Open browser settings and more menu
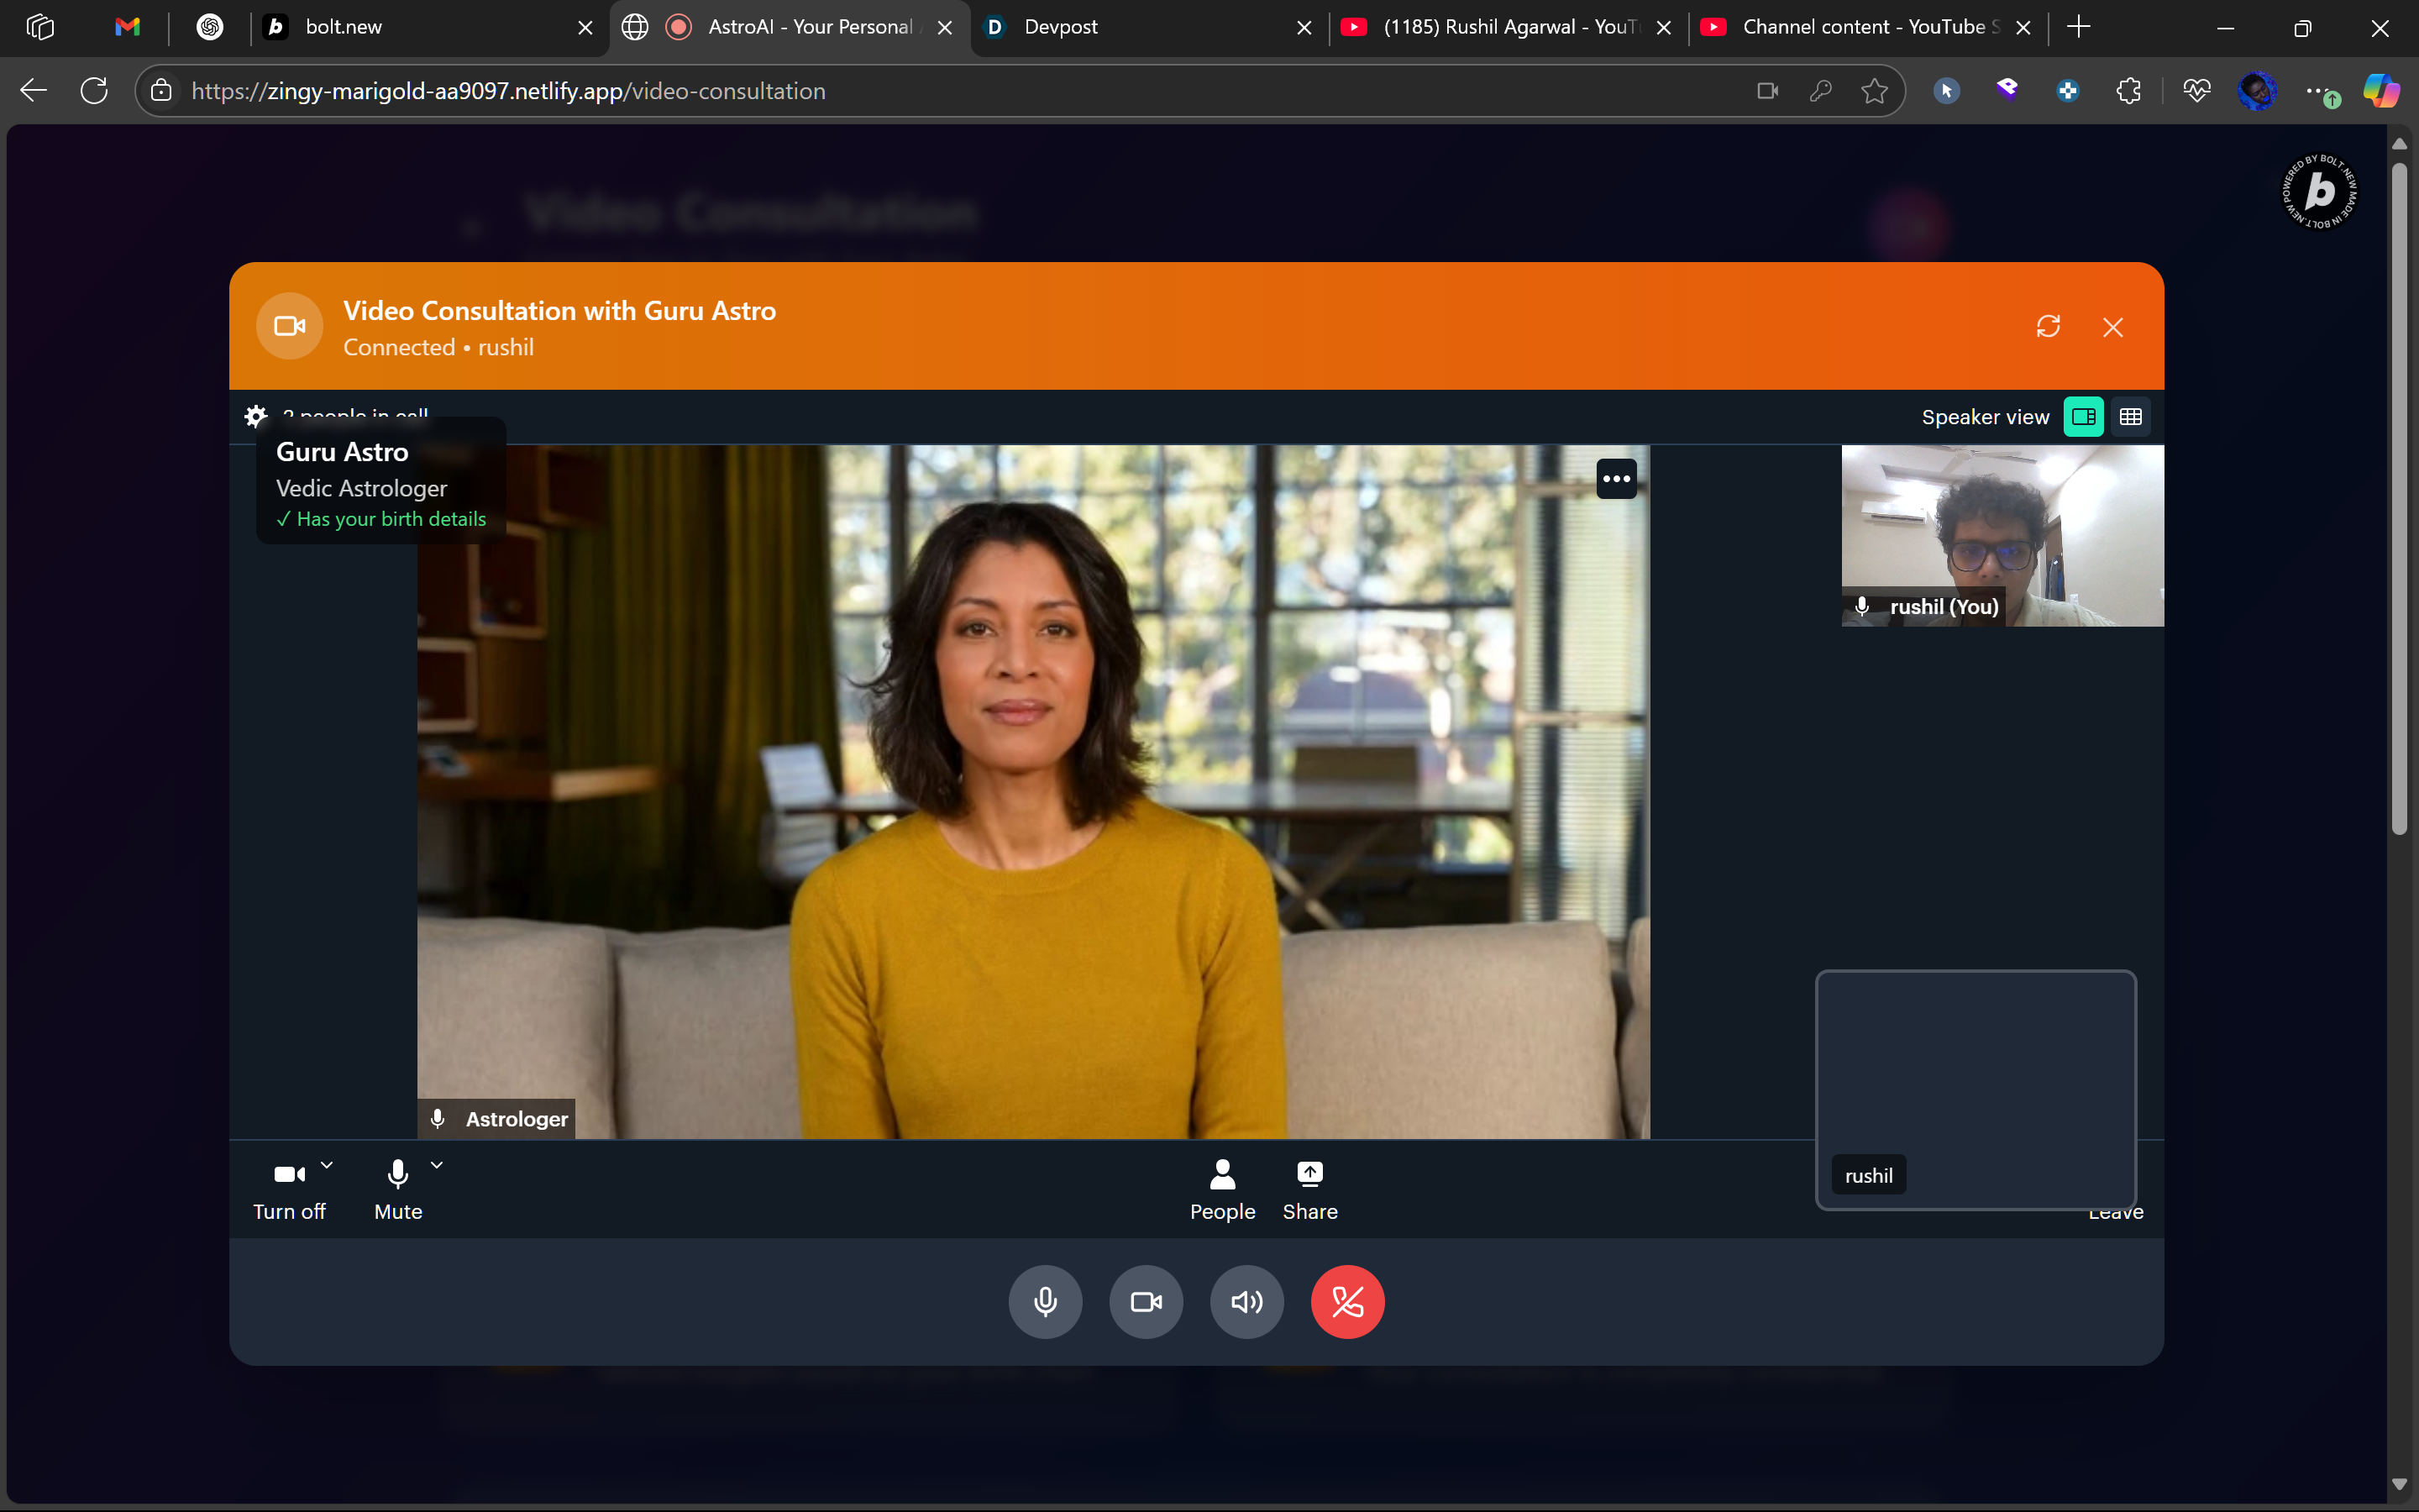Image resolution: width=2419 pixels, height=1512 pixels. pos(2317,91)
